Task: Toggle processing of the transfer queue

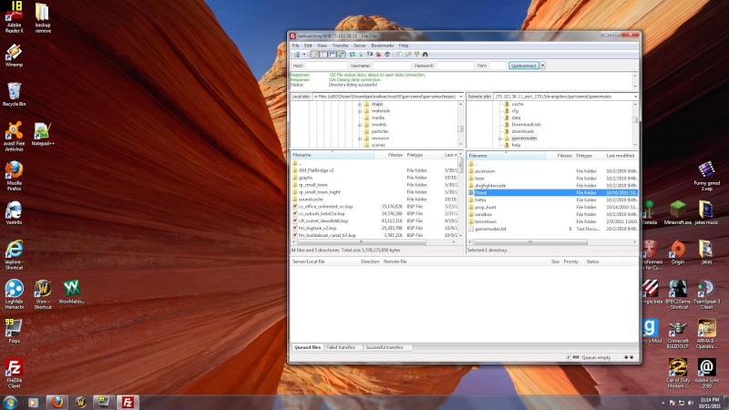Action: pyautogui.click(x=361, y=55)
